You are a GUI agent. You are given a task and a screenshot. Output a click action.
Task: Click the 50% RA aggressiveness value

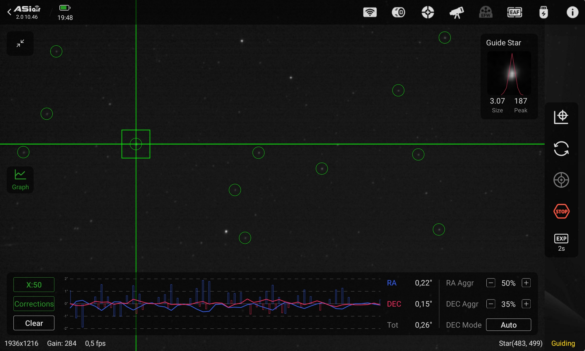508,283
